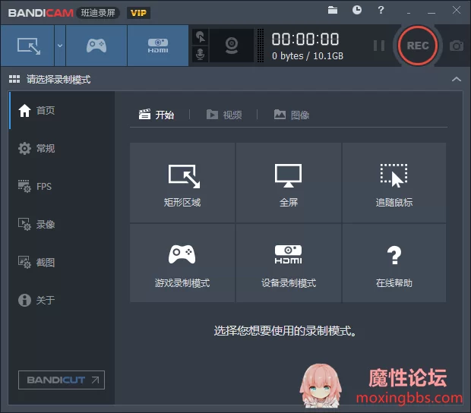471x413 pixels.
Task: Choose 追随鼠标 recording tile
Action: pyautogui.click(x=394, y=182)
